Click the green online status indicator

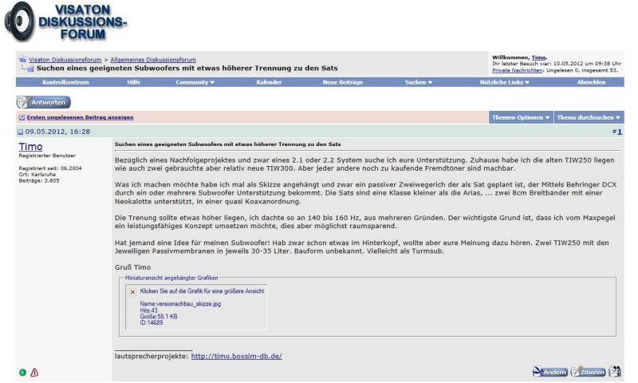(23, 372)
